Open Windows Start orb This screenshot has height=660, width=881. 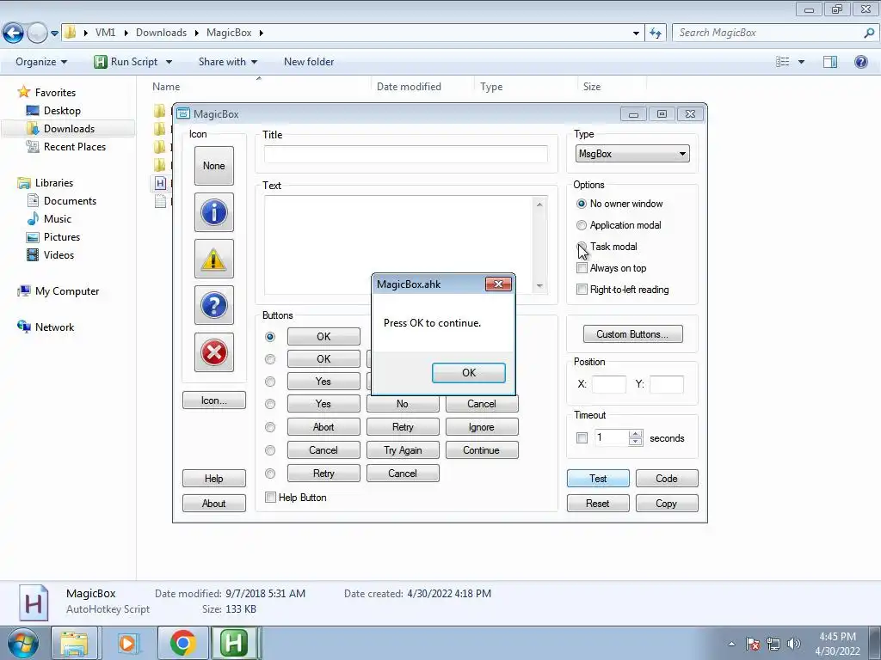pyautogui.click(x=22, y=643)
